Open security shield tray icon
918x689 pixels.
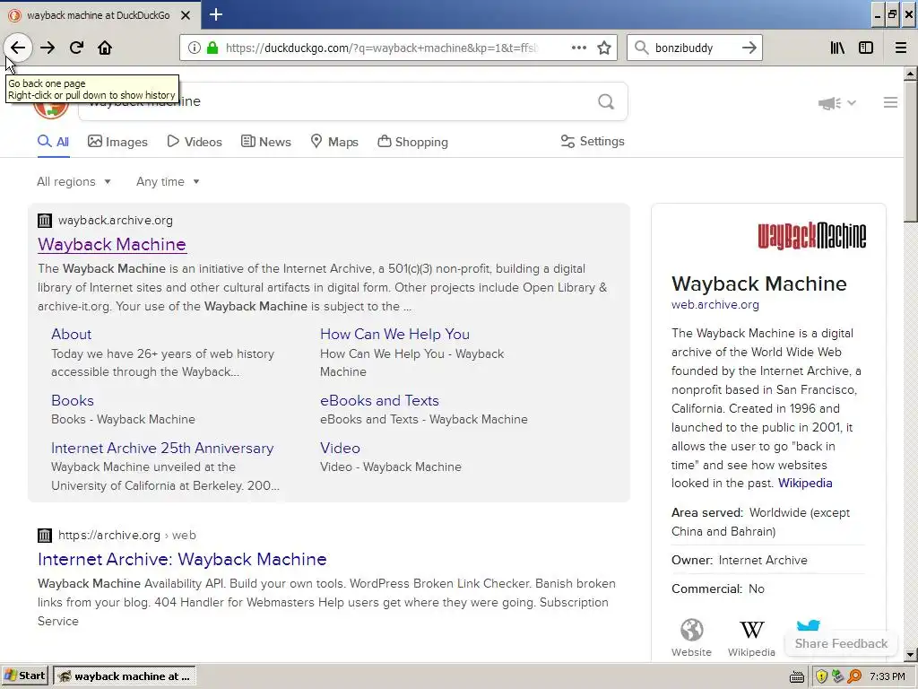tap(821, 676)
